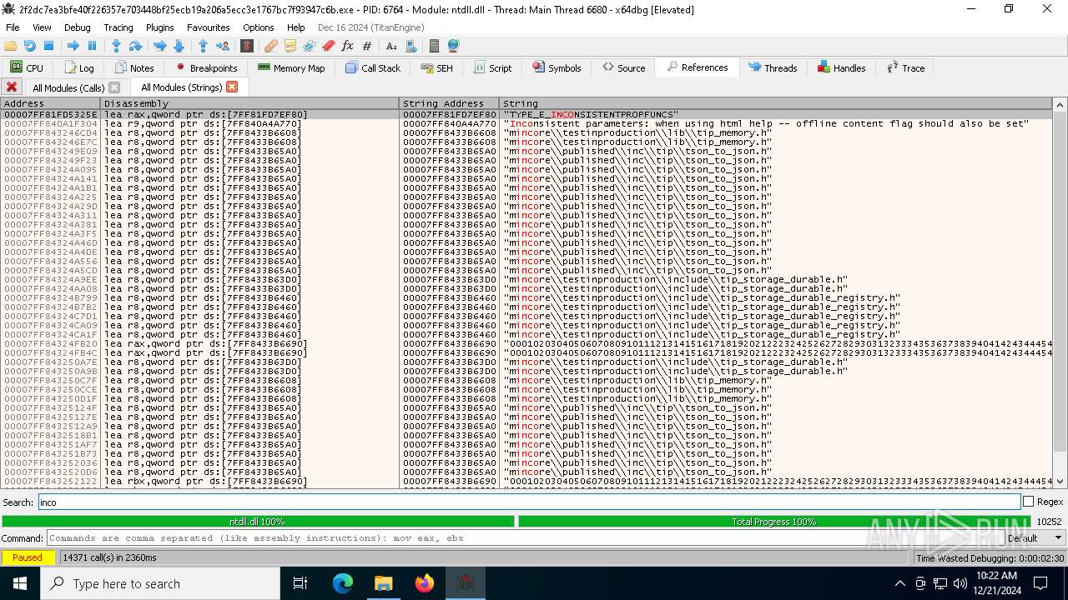Open the Calculator toolbar icon
This screenshot has height=600, width=1068.
434,46
